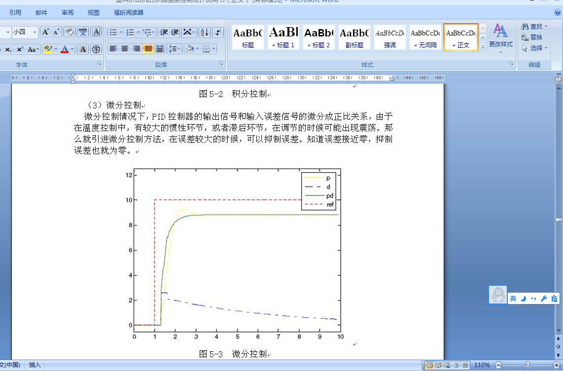
Task: Clear formatting with the eraser icon
Action: click(70, 32)
